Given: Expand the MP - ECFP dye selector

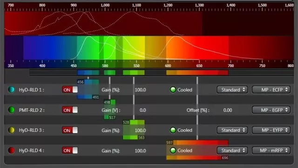Looking at the screenshot, I should point(271,90).
